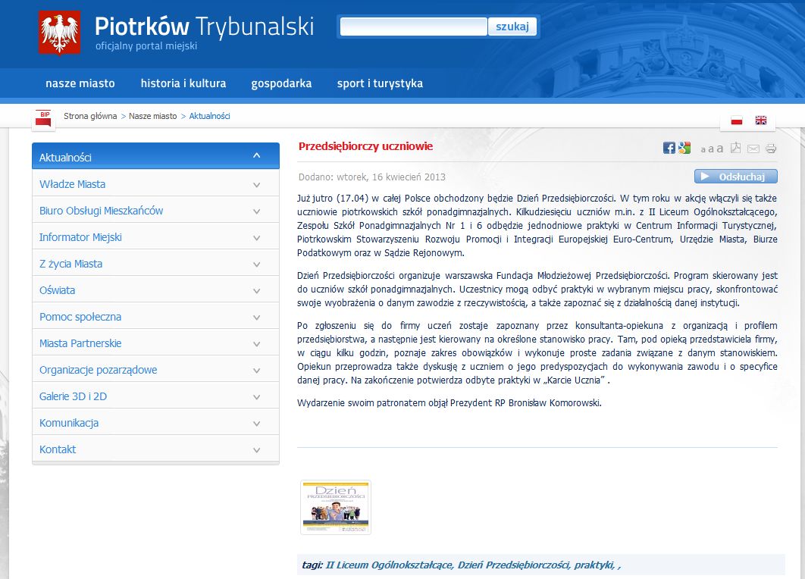Screen dimensions: 805x579
Task: Switch to English via the UK flag
Action: pos(761,120)
